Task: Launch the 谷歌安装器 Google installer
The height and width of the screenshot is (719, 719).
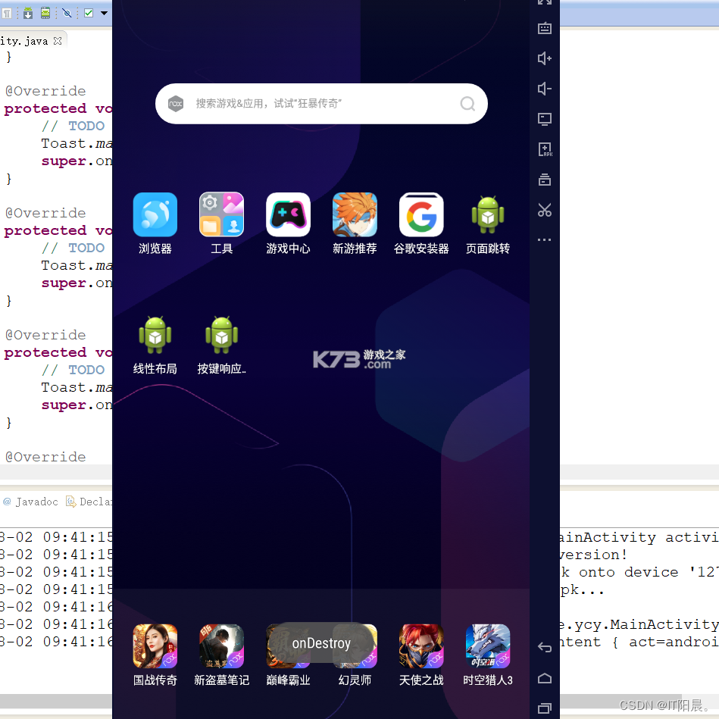Action: (421, 224)
